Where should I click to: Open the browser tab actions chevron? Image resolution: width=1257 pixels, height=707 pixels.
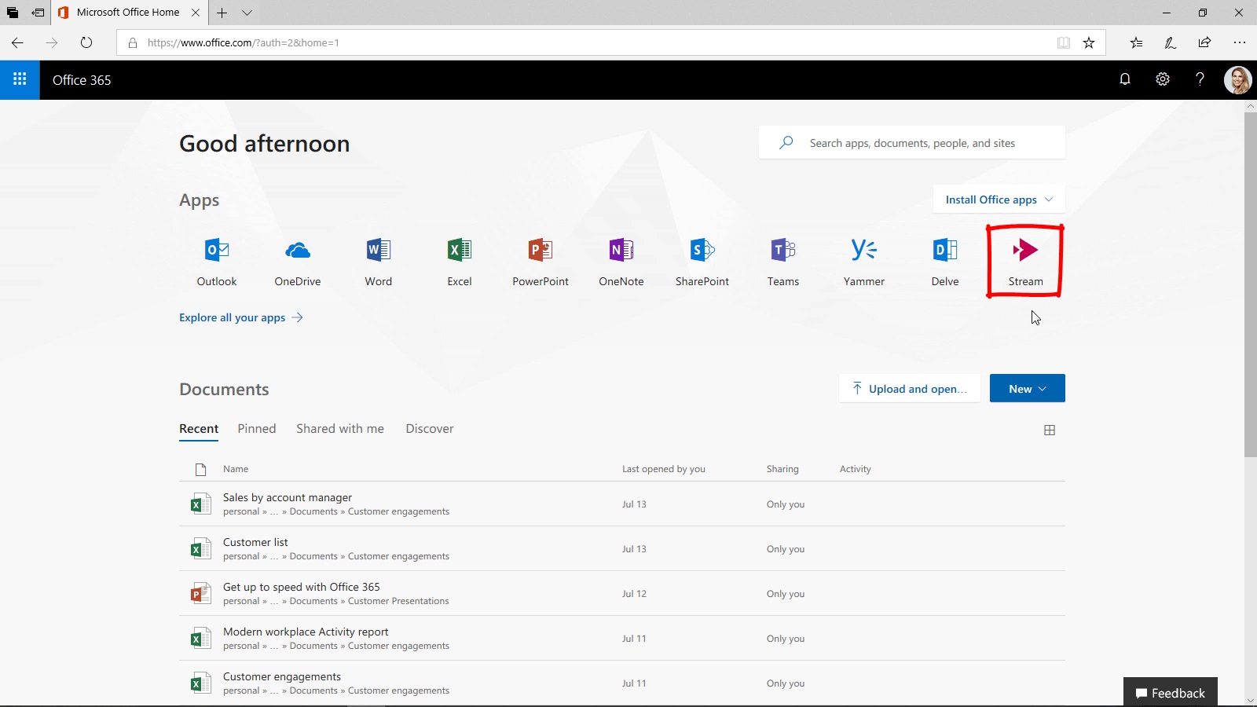(x=247, y=13)
